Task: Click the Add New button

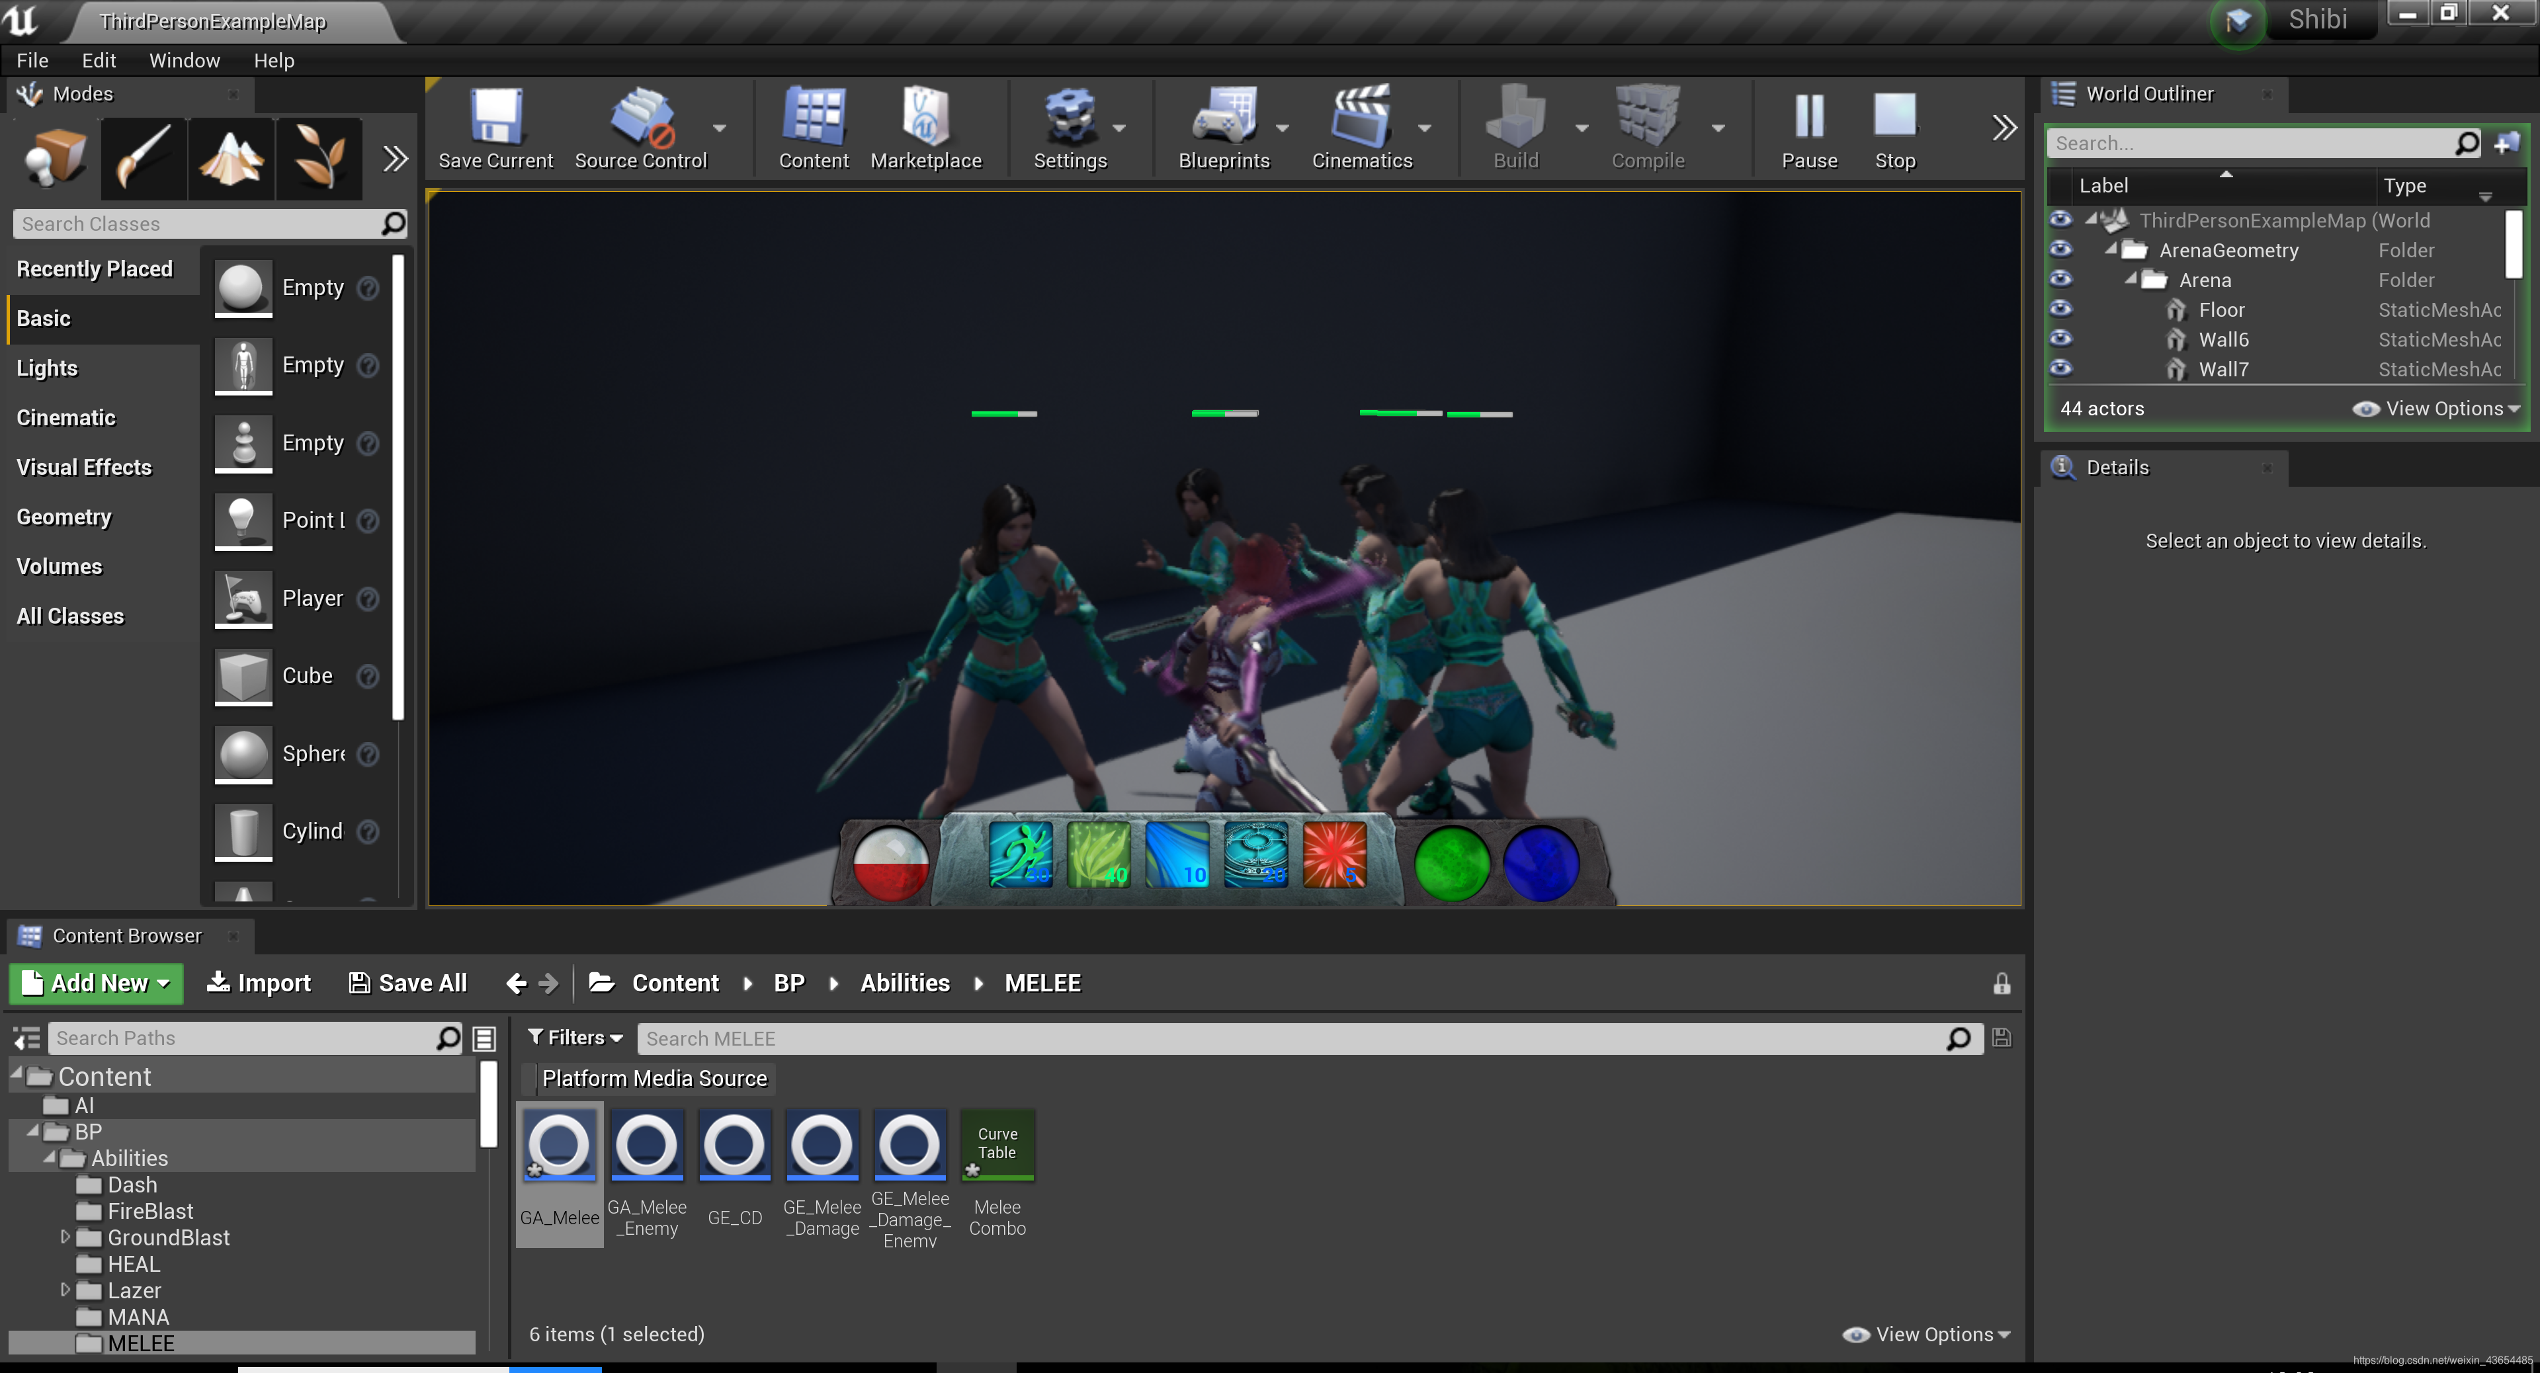Action: 97,983
